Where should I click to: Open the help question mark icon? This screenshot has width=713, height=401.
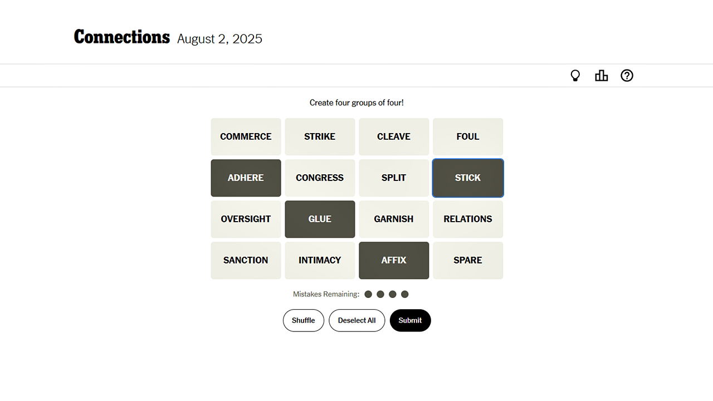(627, 76)
